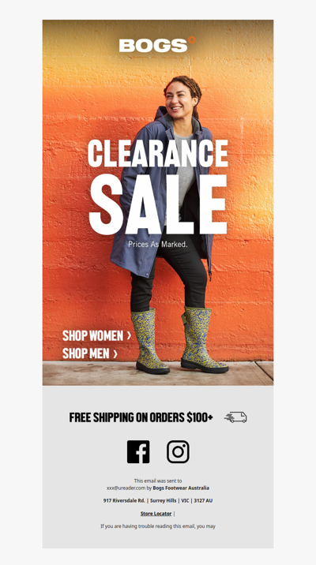Click the large SALE headline
This screenshot has width=316, height=565.
158,204
